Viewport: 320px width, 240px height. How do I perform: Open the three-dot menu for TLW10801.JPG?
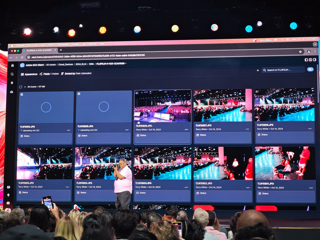[x=311, y=188]
